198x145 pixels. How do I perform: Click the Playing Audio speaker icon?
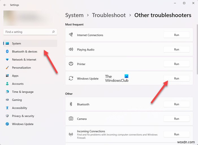[71, 49]
